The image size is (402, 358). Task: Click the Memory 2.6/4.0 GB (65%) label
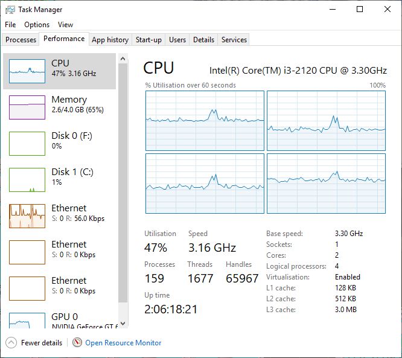[x=77, y=104]
